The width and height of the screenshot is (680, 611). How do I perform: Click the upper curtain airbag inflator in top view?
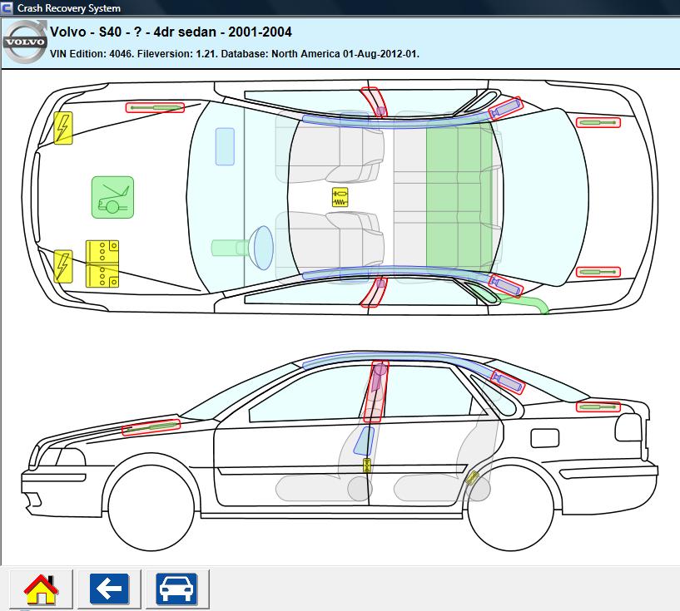pos(506,108)
